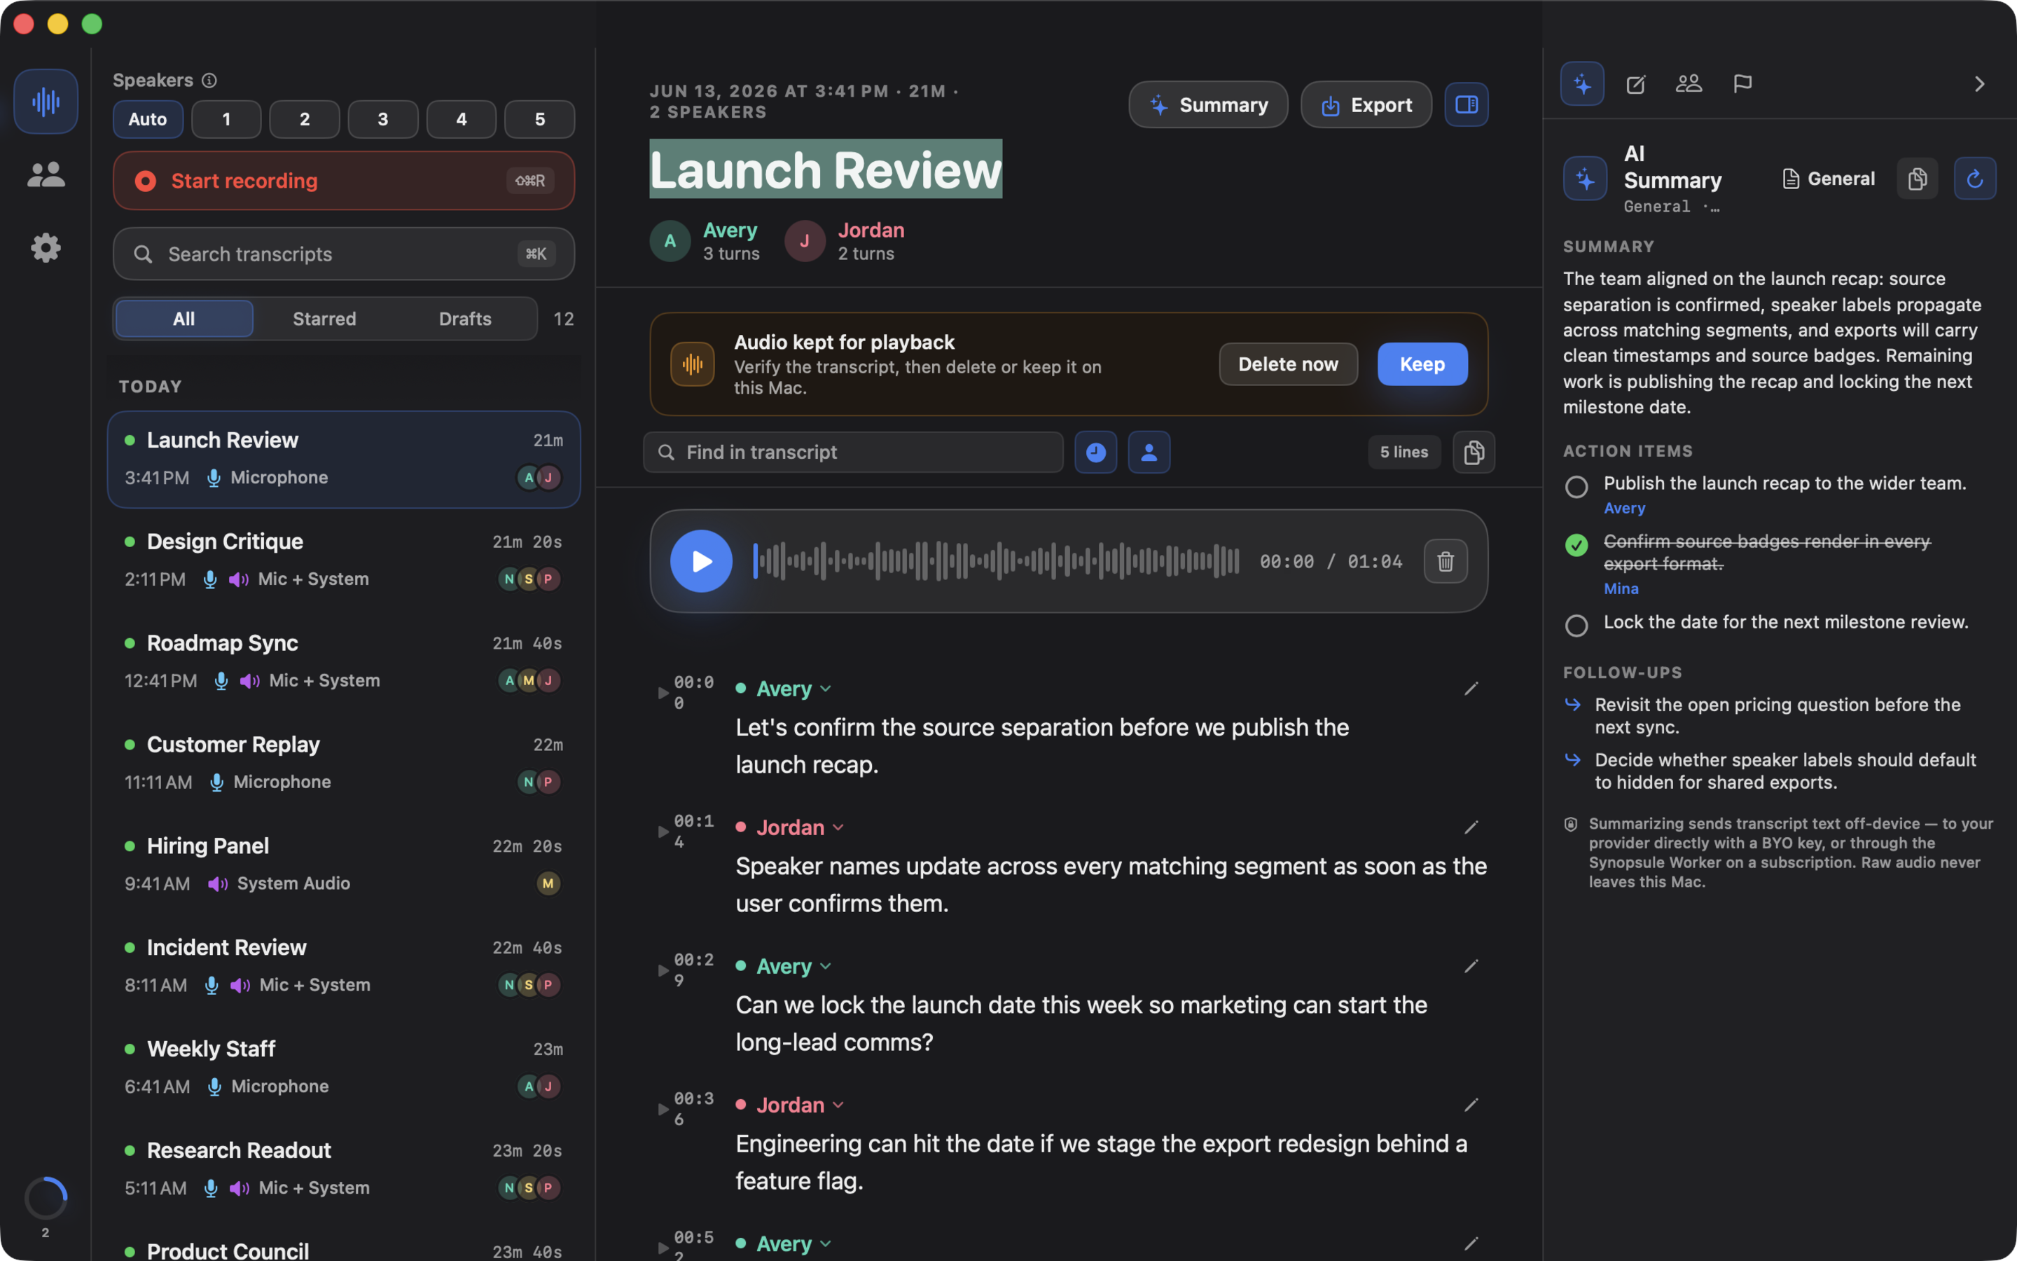Click Start recording button
The image size is (2017, 1261).
click(x=343, y=180)
